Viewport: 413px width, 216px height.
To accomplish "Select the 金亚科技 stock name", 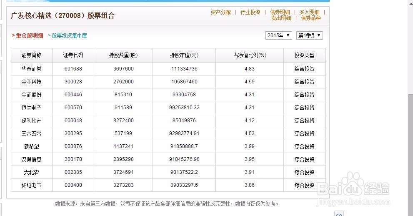I will [32, 82].
